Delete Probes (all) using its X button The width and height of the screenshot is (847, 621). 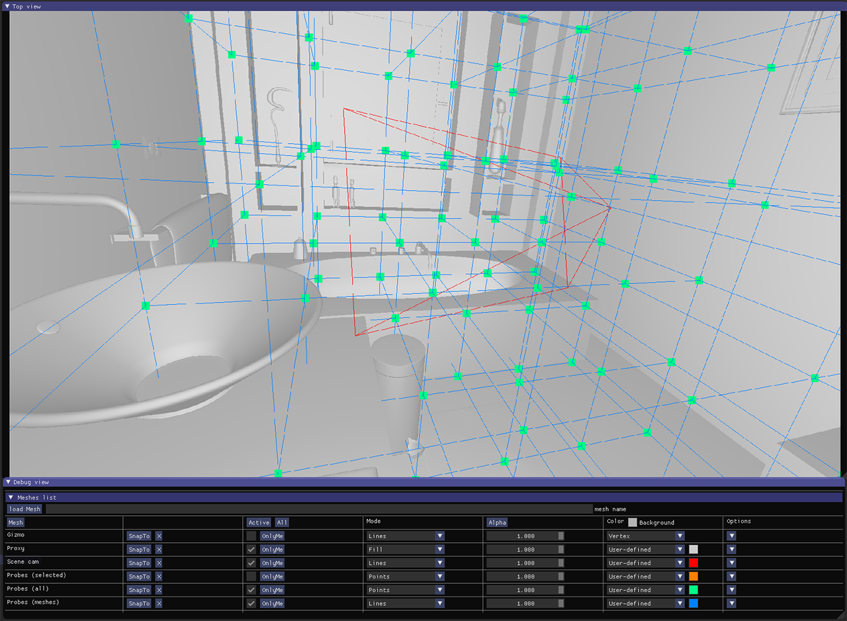click(159, 590)
